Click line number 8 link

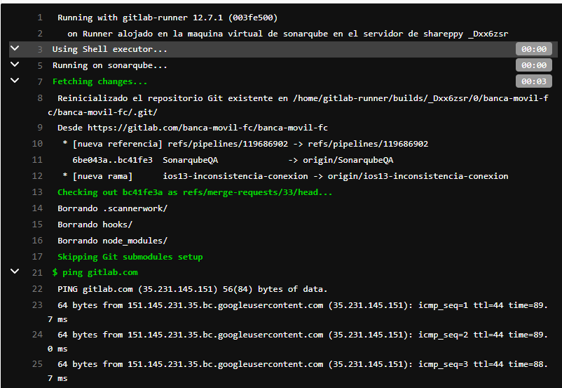point(40,98)
